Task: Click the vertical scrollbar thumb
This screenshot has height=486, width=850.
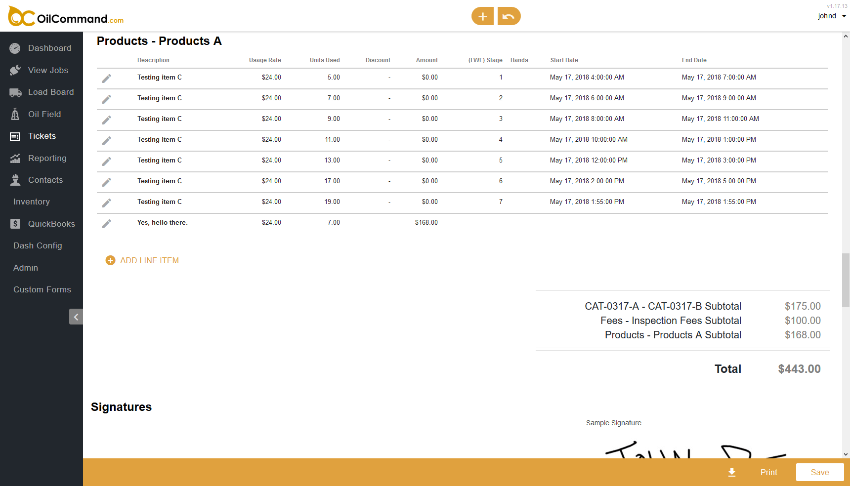Action: coord(846,280)
